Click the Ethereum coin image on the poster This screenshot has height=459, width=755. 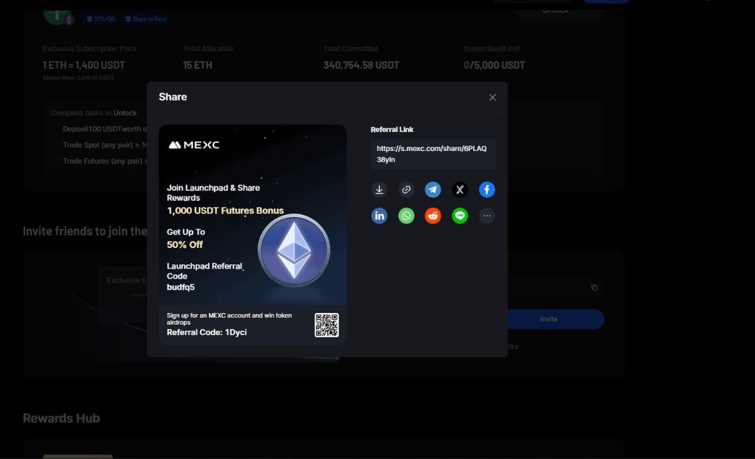click(x=294, y=251)
